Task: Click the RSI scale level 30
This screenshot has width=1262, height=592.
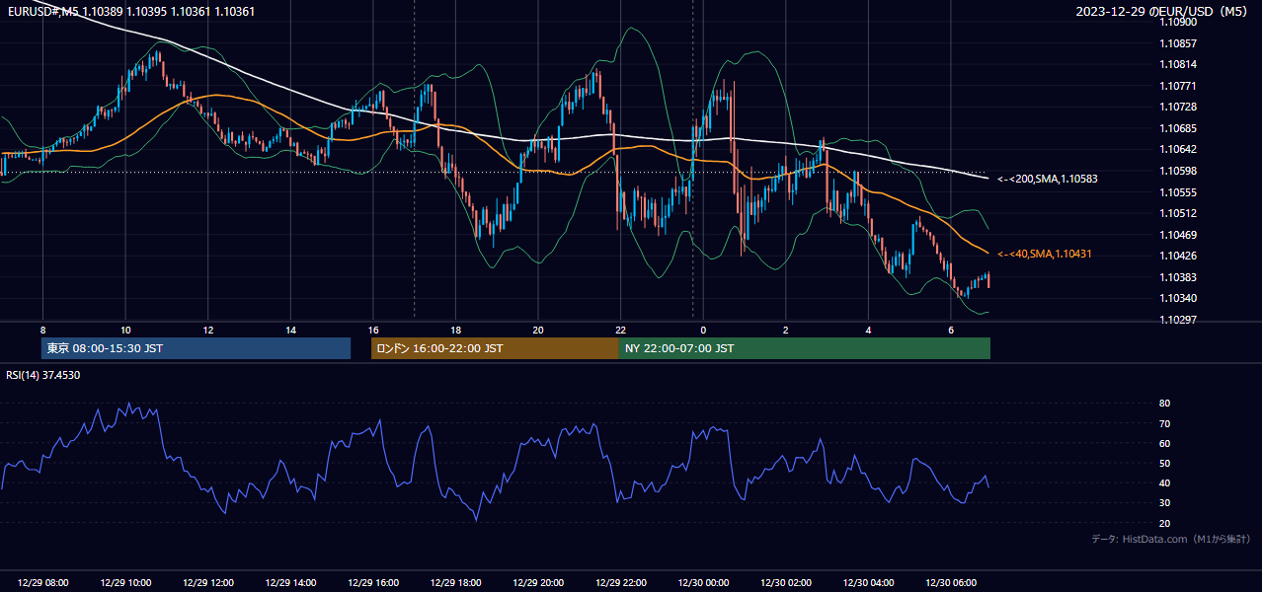Action: tap(1165, 503)
